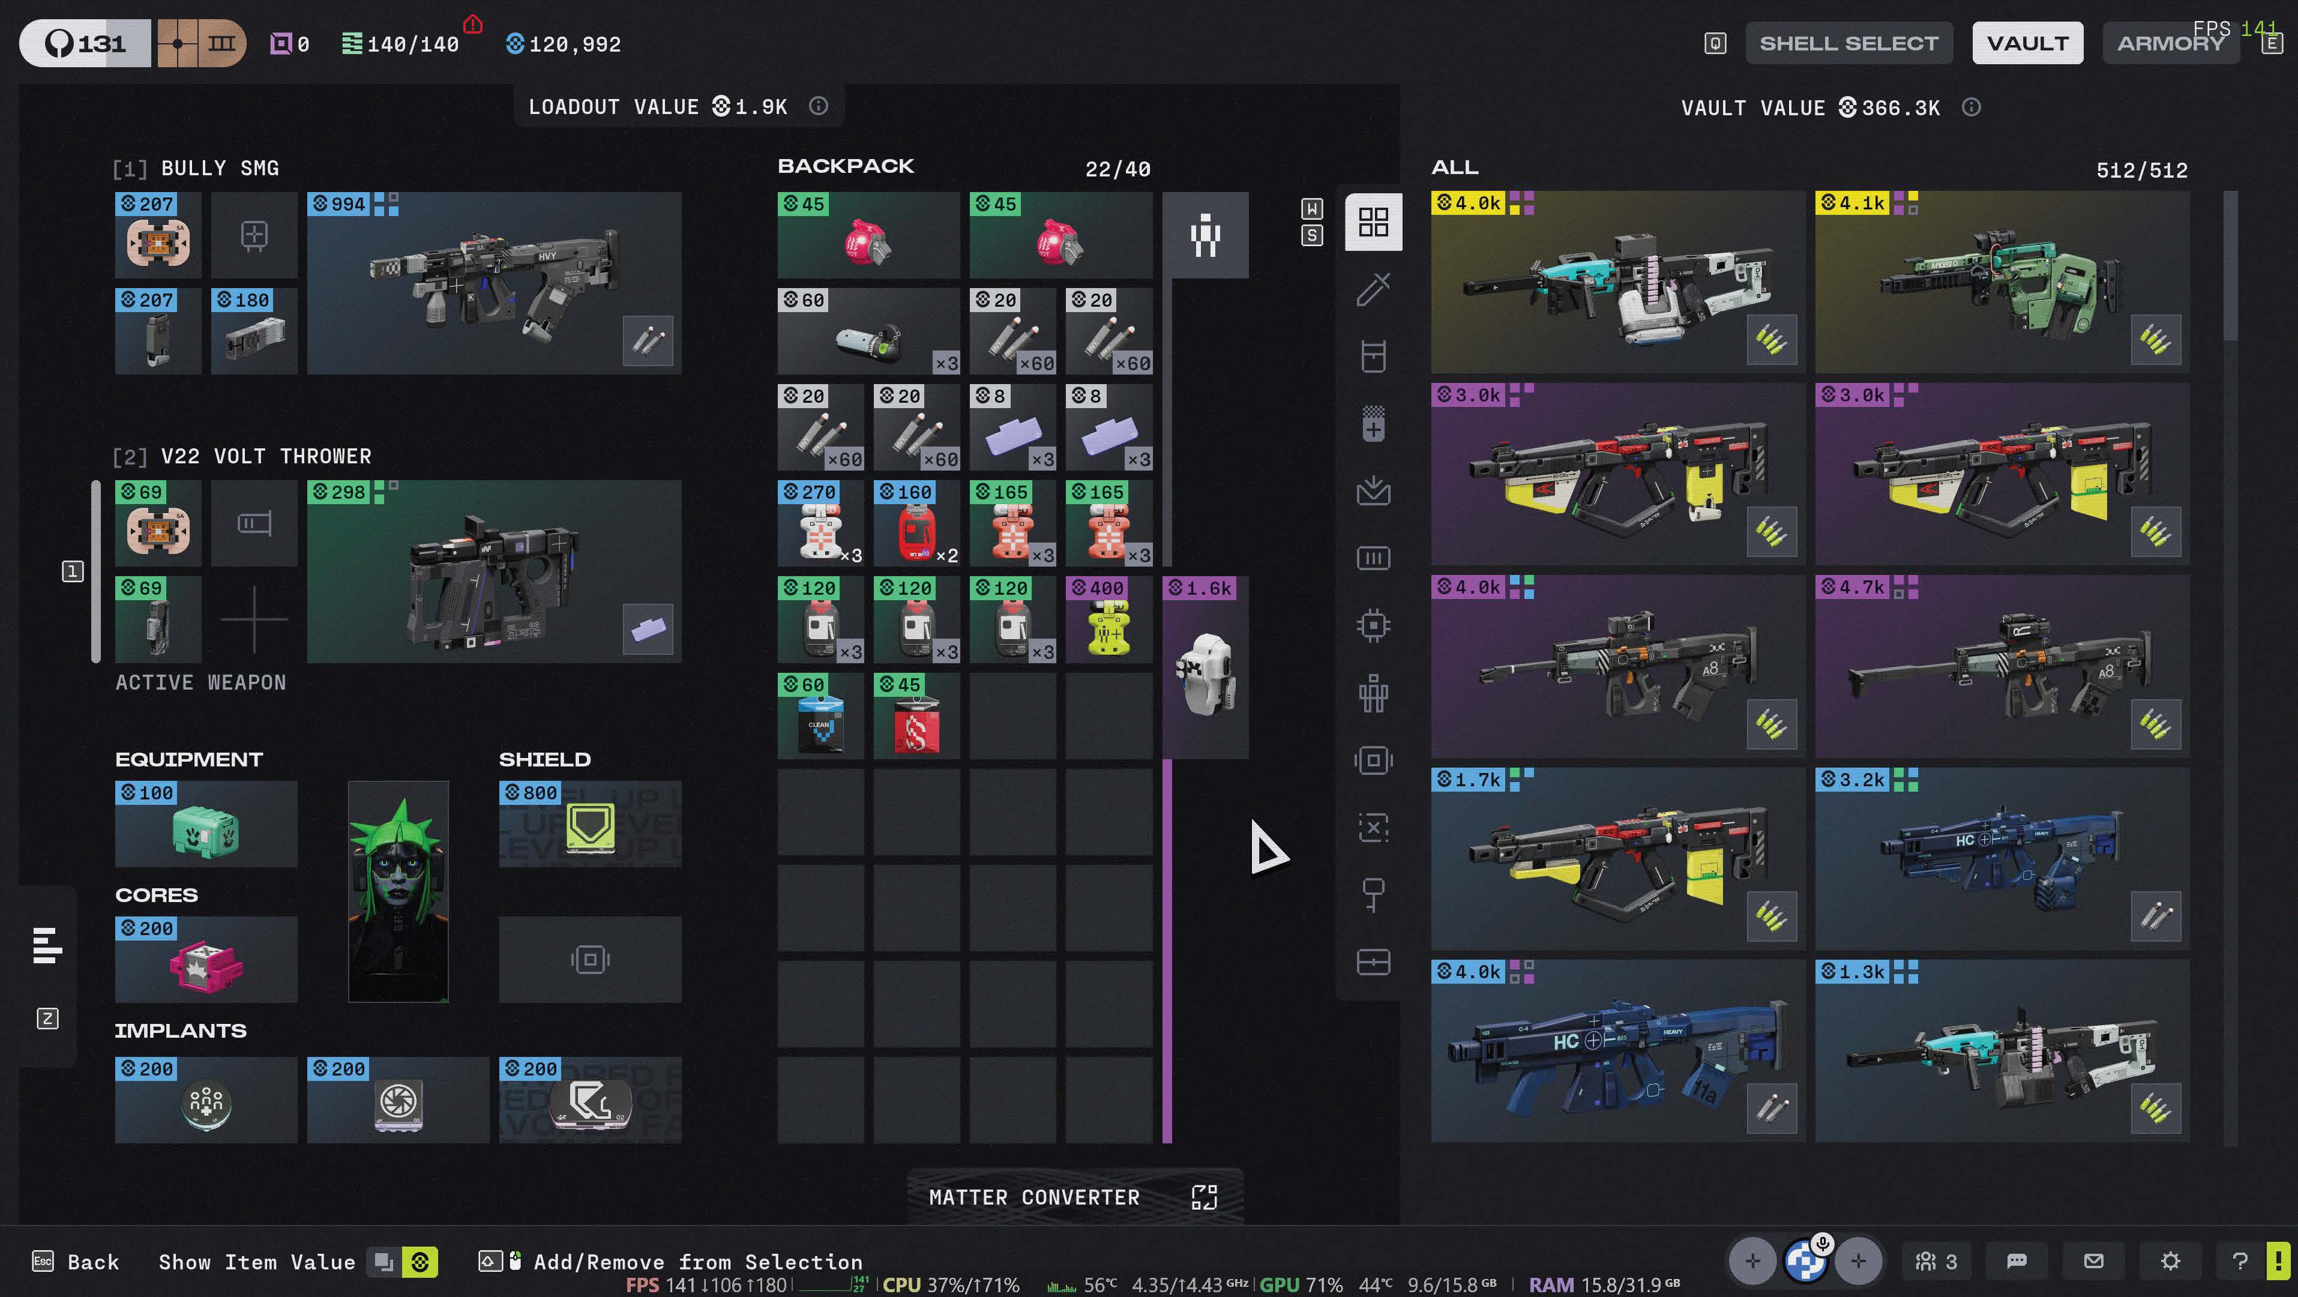The width and height of the screenshot is (2298, 1297).
Task: Select the 1.7k weapon in vault
Action: (x=1618, y=859)
